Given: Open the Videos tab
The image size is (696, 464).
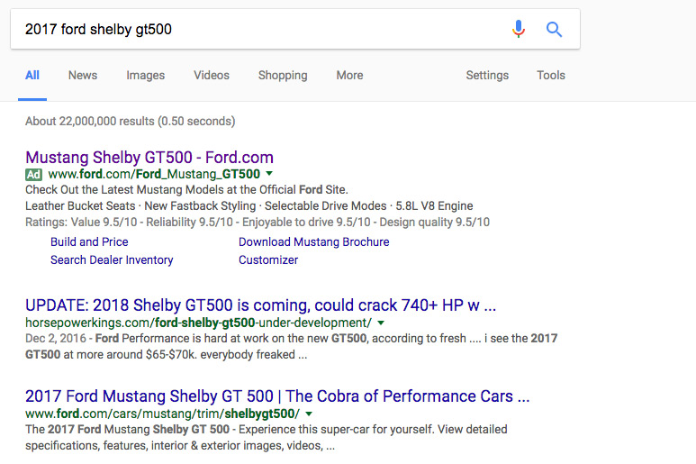Looking at the screenshot, I should click(212, 76).
